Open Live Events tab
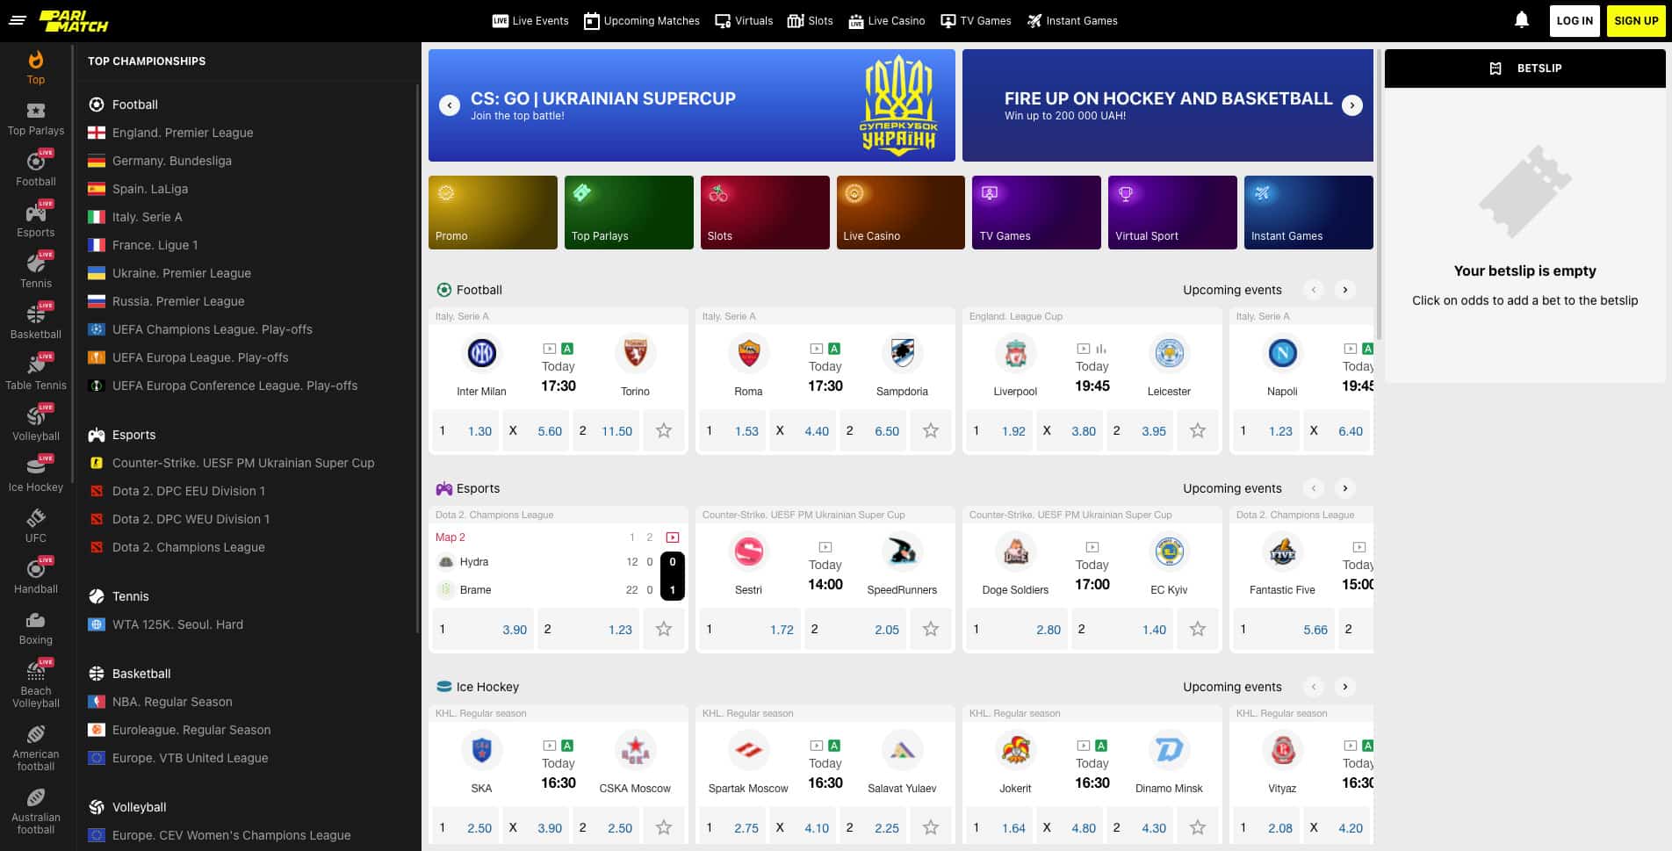The height and width of the screenshot is (851, 1672). click(530, 21)
